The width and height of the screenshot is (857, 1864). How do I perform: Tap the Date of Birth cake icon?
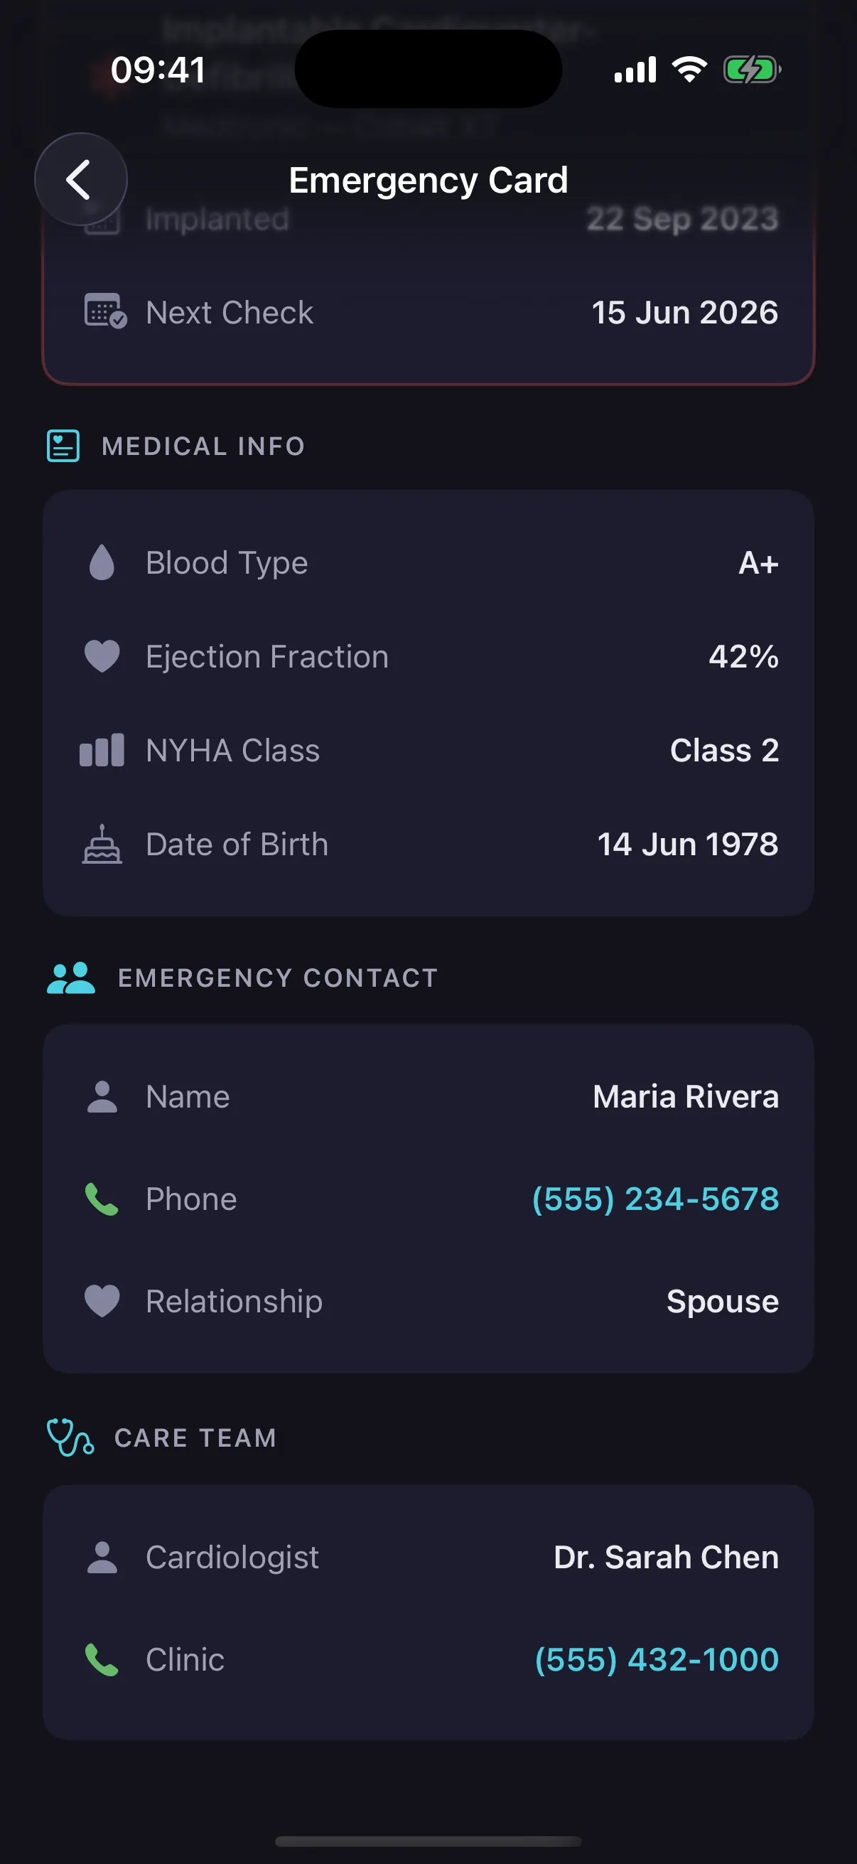click(x=102, y=845)
